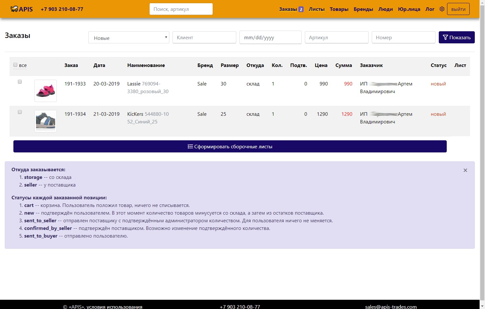Navigate to Бренды
485x309 pixels.
(363, 9)
